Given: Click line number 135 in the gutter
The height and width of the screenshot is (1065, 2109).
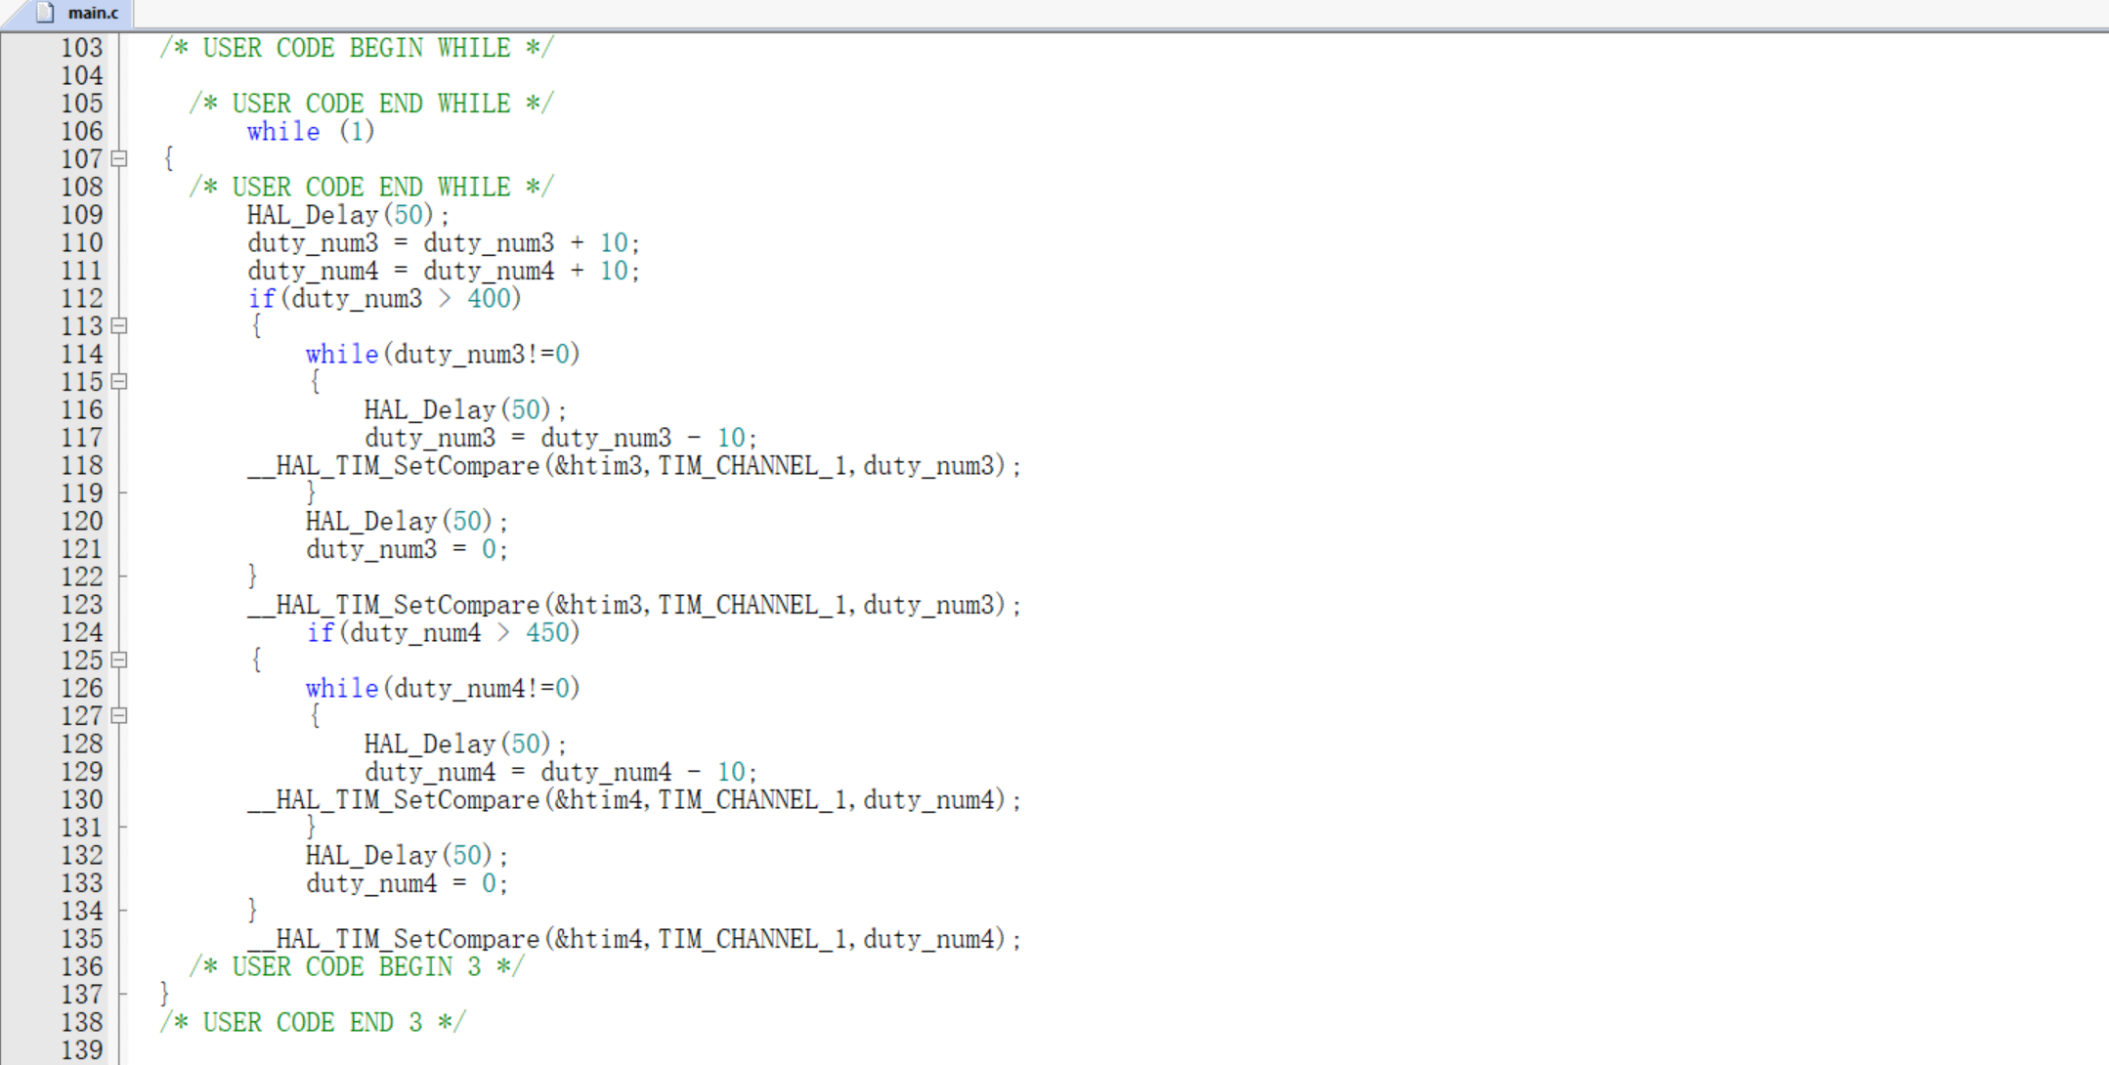Looking at the screenshot, I should pyautogui.click(x=81, y=939).
